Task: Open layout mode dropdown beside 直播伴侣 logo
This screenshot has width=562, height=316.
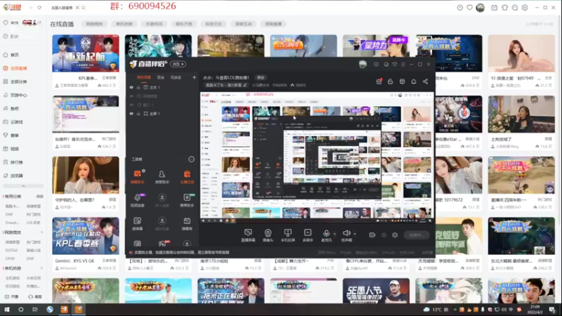Action: (178, 64)
